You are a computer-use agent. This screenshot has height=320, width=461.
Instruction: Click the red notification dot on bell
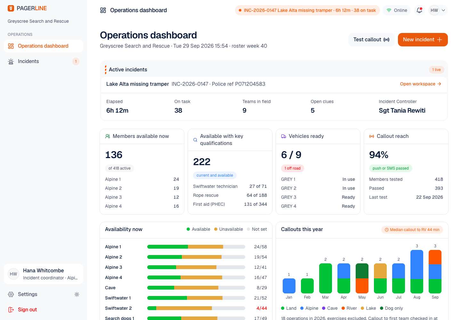tap(421, 9)
